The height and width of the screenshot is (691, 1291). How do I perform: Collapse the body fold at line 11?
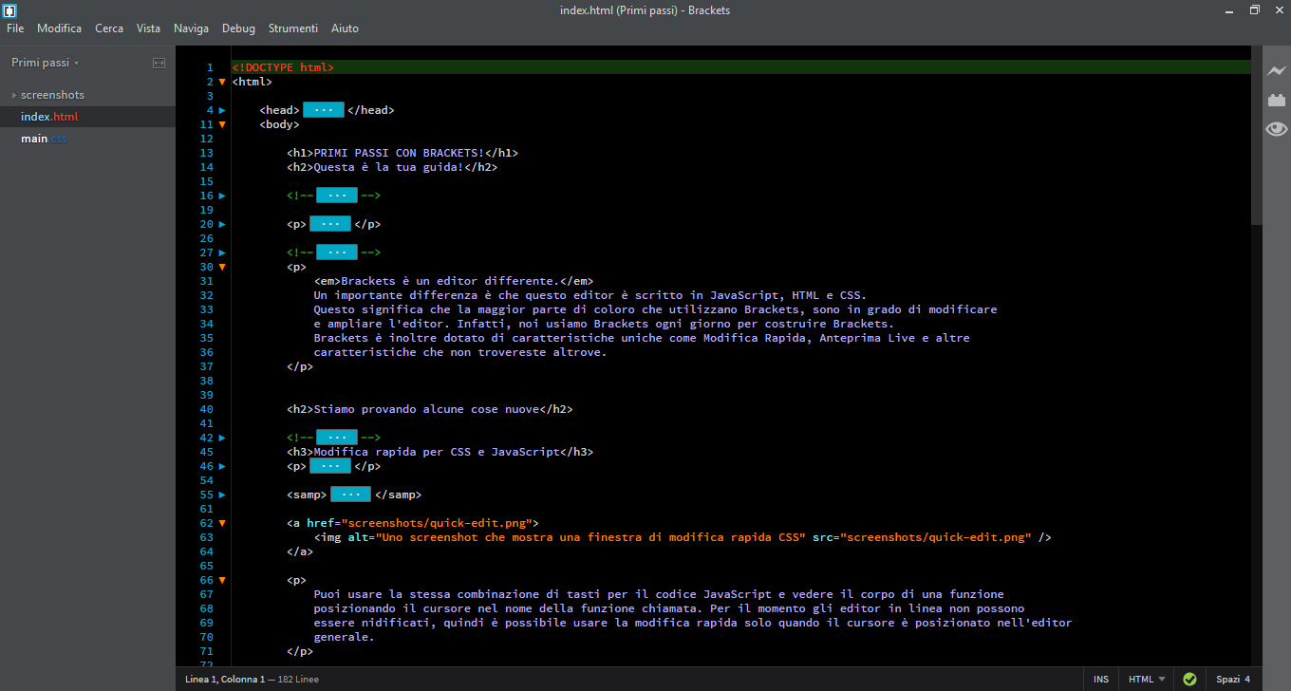[222, 124]
